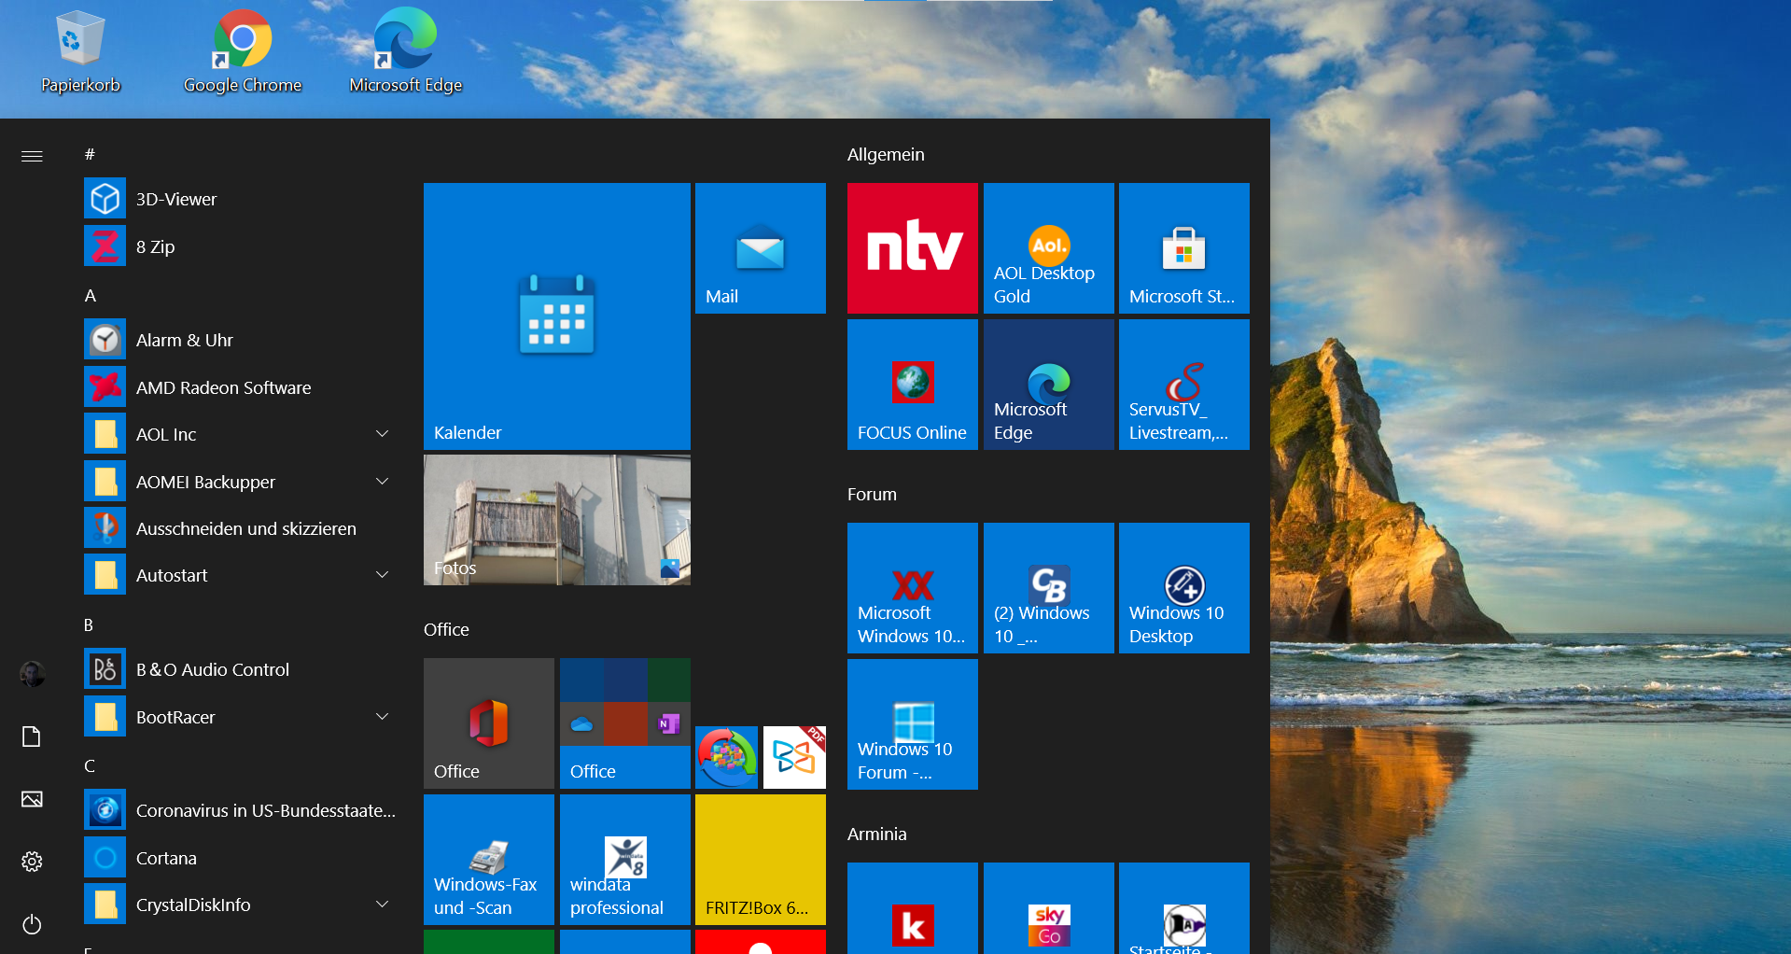Open the Microsoft Windows 10 forum tile
Screen dimensions: 1791x954
(x=913, y=588)
